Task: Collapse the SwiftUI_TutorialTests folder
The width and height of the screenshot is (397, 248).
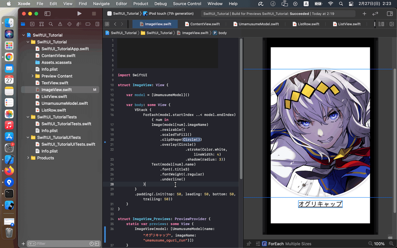Action: tap(28, 117)
